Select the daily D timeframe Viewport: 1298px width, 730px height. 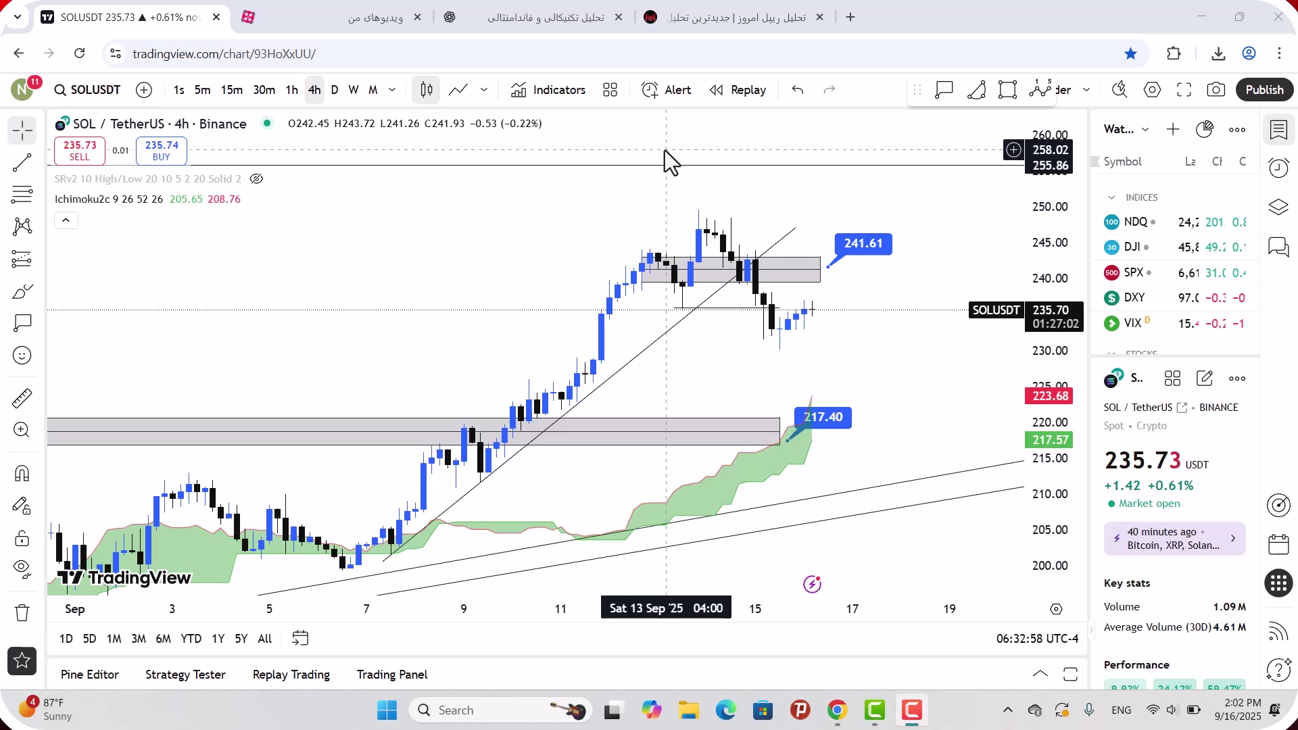point(335,90)
